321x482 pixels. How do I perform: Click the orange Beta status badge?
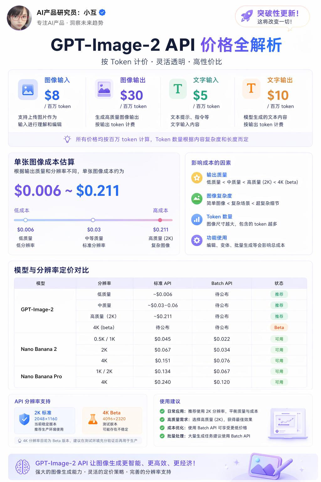click(x=279, y=327)
